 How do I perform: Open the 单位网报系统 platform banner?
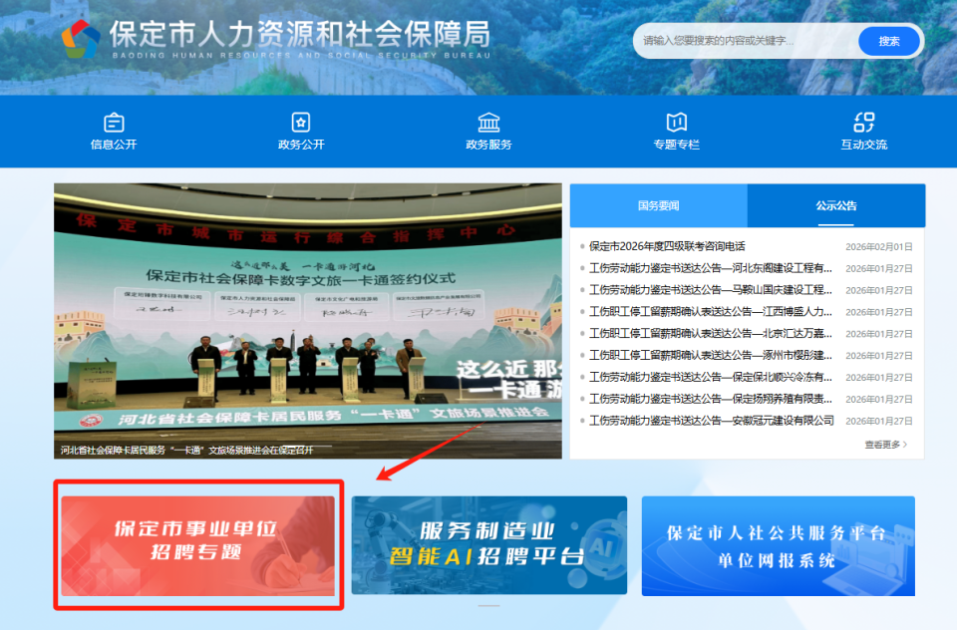point(779,545)
